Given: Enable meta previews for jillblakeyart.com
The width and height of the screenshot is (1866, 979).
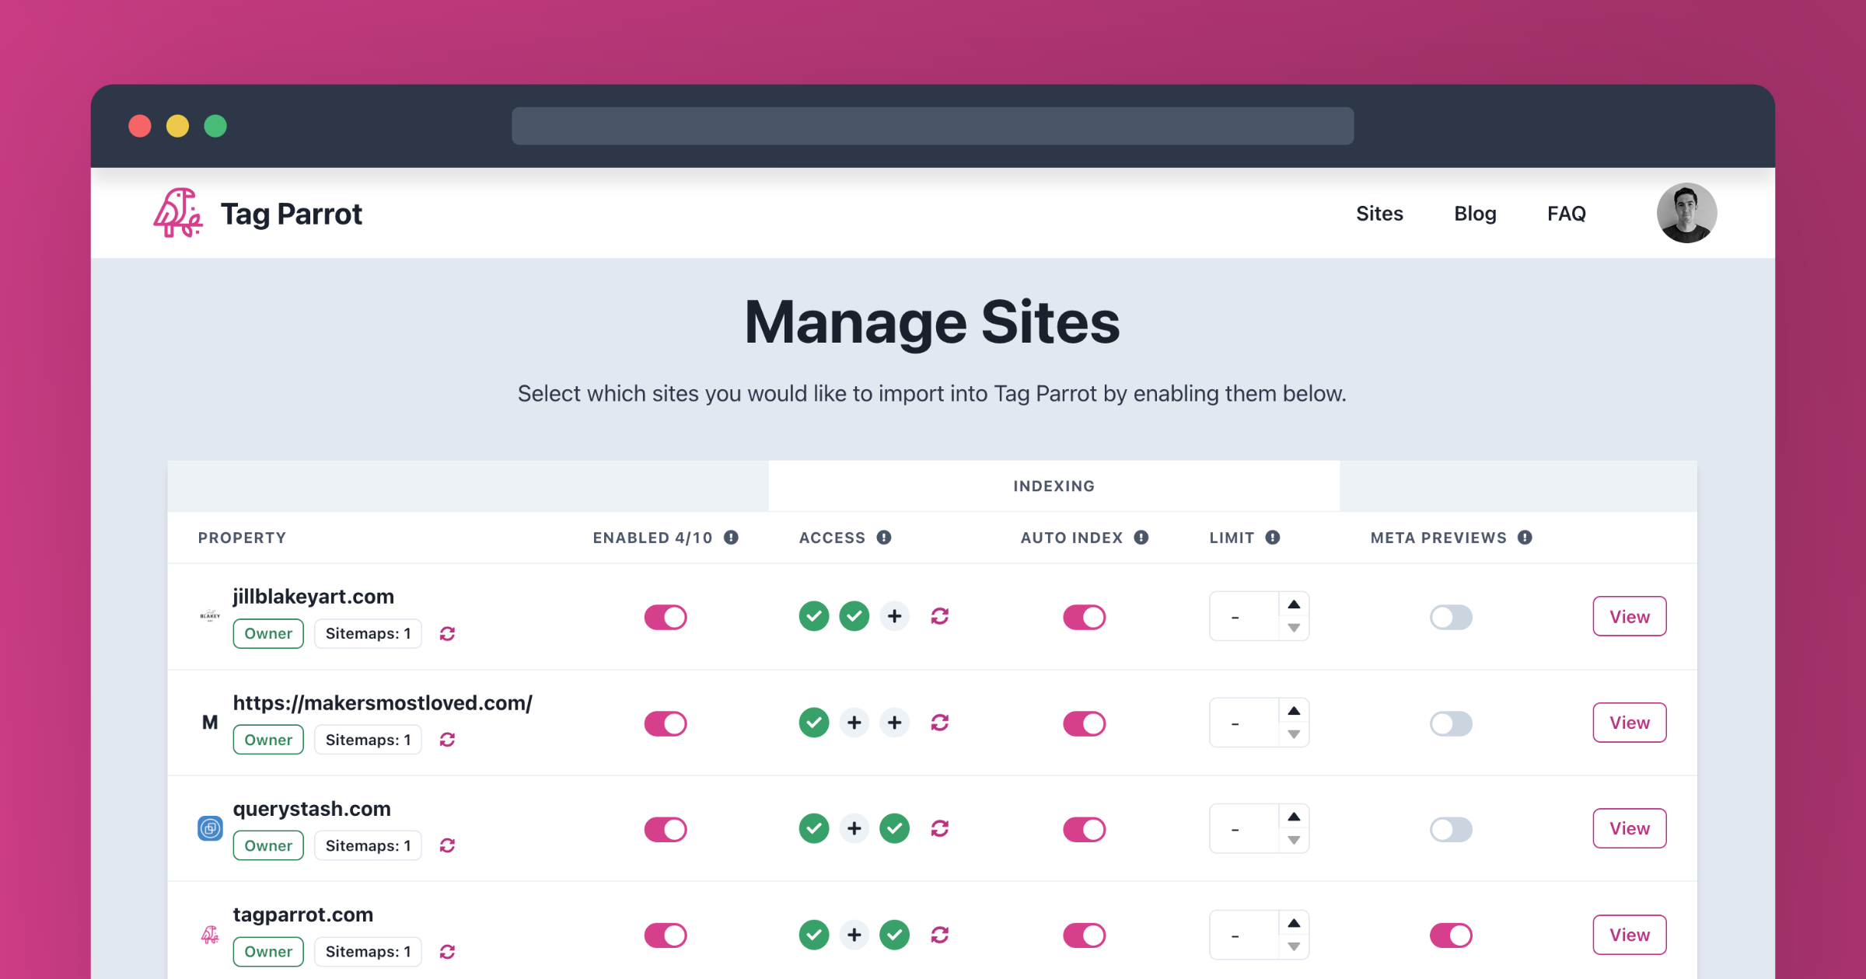Looking at the screenshot, I should [x=1451, y=618].
